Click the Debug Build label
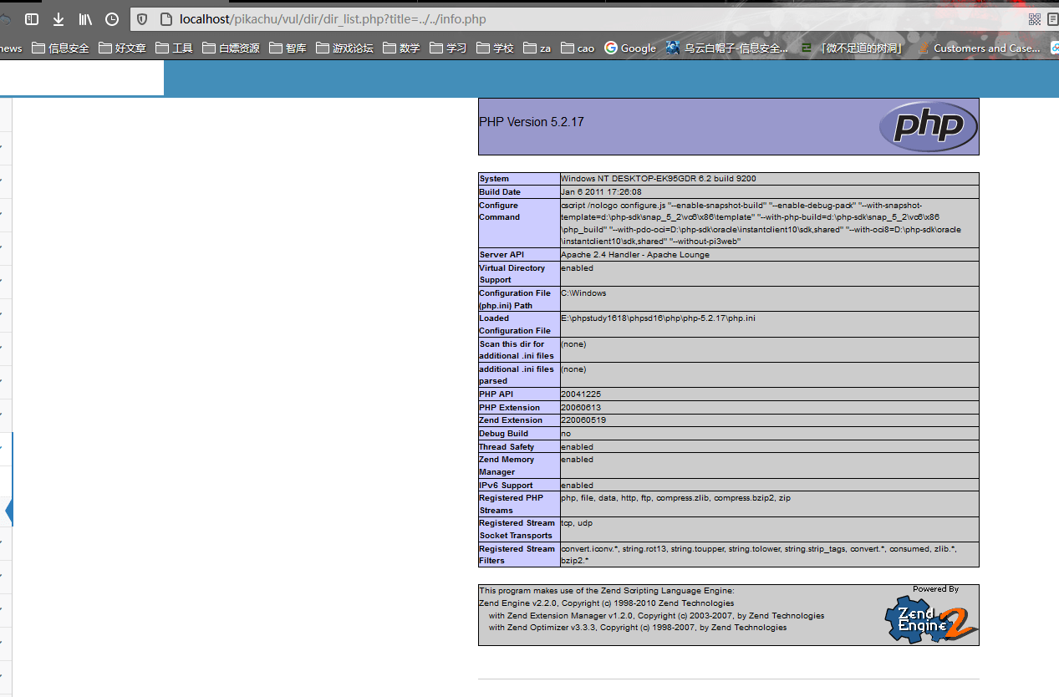1059x697 pixels. tap(504, 434)
